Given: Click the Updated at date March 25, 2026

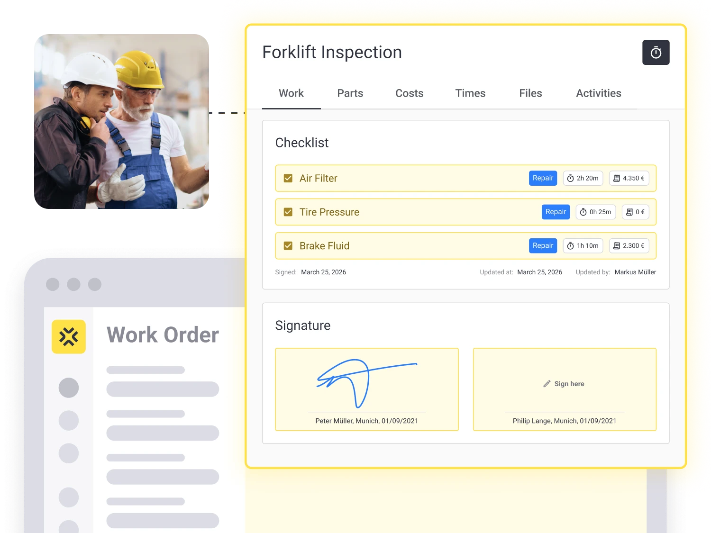Looking at the screenshot, I should (x=539, y=272).
